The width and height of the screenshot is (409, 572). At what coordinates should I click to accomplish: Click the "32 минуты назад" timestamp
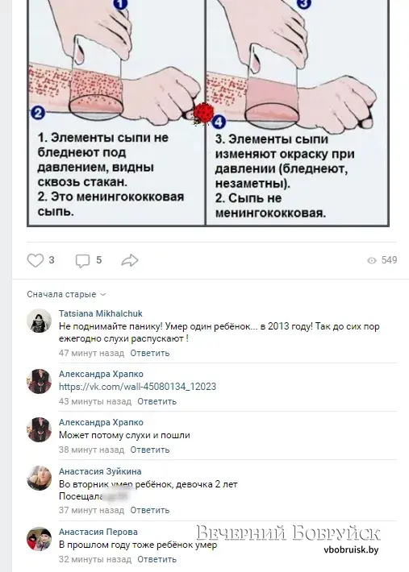click(95, 559)
